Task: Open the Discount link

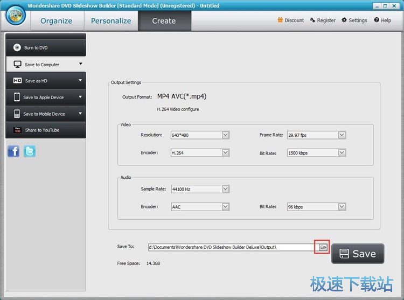Action: 291,20
